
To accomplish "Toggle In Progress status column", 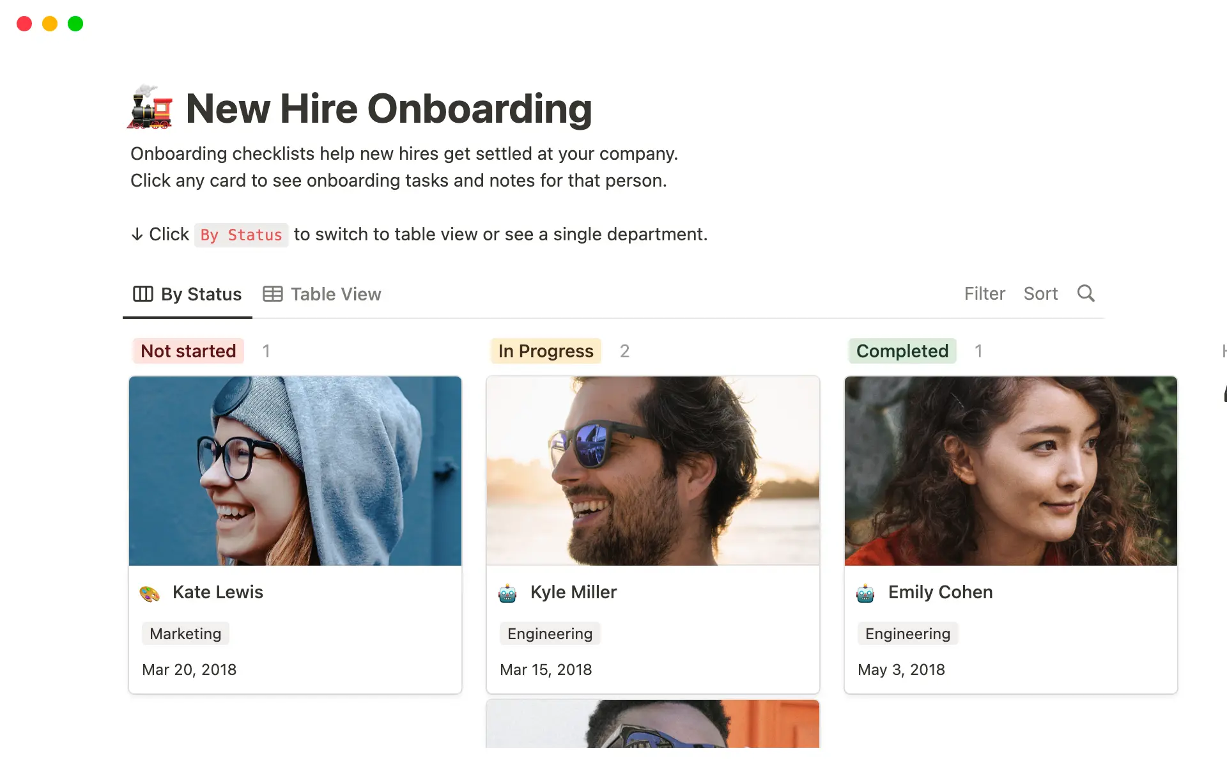I will [x=545, y=351].
